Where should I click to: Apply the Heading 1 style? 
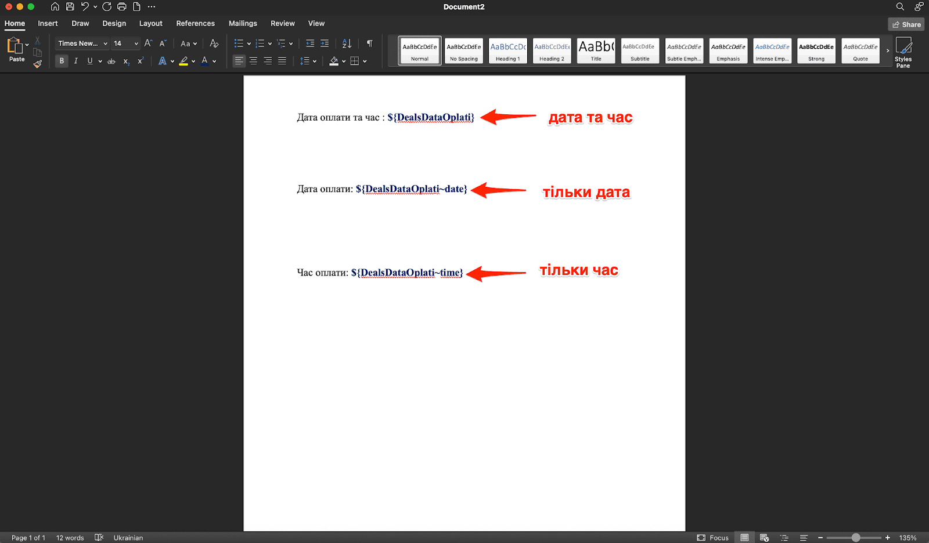pyautogui.click(x=507, y=50)
